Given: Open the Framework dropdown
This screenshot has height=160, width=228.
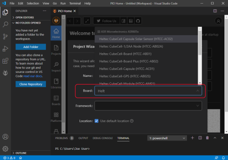Looking at the screenshot, I should pyautogui.click(x=148, y=106).
